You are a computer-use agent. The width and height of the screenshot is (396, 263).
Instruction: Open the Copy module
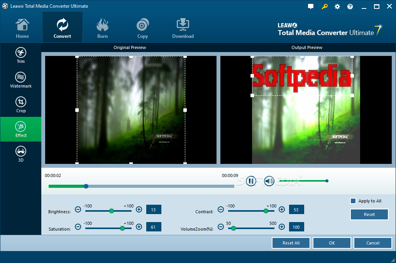click(x=142, y=29)
